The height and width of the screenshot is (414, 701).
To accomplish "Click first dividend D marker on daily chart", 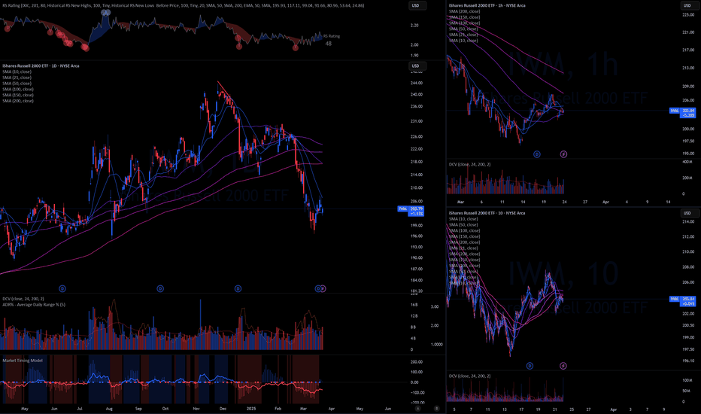I will click(x=62, y=289).
